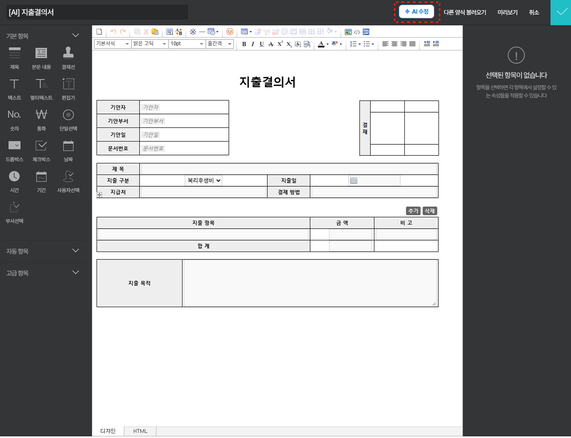
Task: Add the 통화 currency field item
Action: tap(41, 119)
